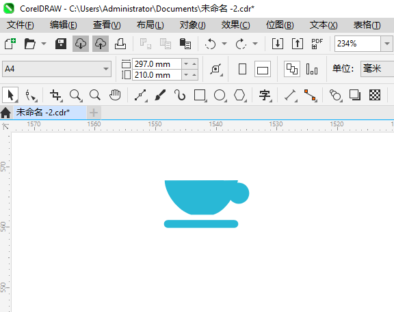This screenshot has width=394, height=312.
Task: Select the Pan hand tool
Action: [115, 95]
